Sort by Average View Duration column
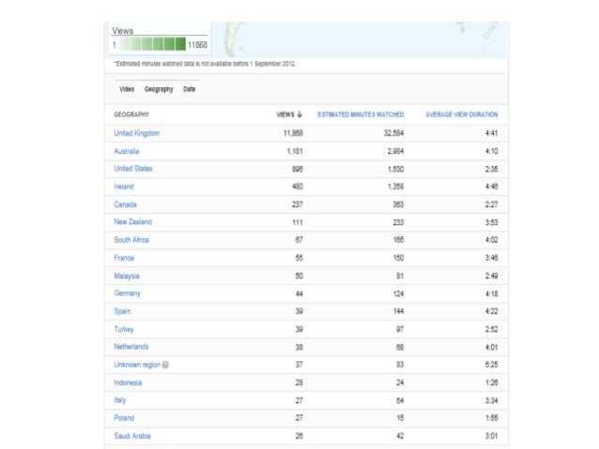Image resolution: width=599 pixels, height=449 pixels. pyautogui.click(x=462, y=114)
